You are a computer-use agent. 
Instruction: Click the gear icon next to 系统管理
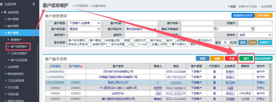5,12
